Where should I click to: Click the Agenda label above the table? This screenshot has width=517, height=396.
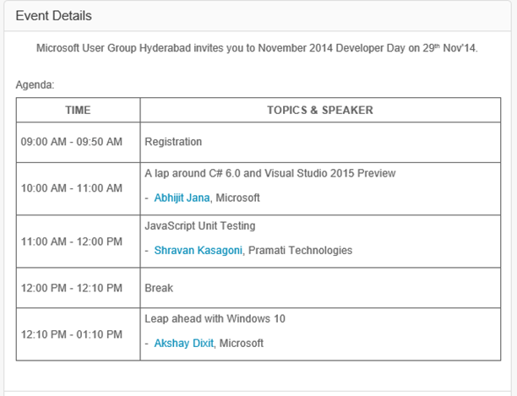coord(35,85)
